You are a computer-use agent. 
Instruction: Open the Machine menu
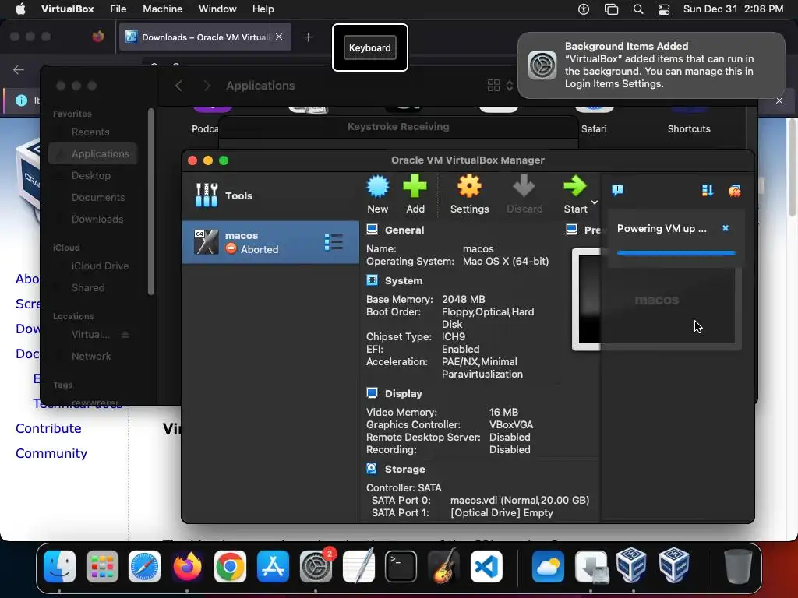(162, 9)
